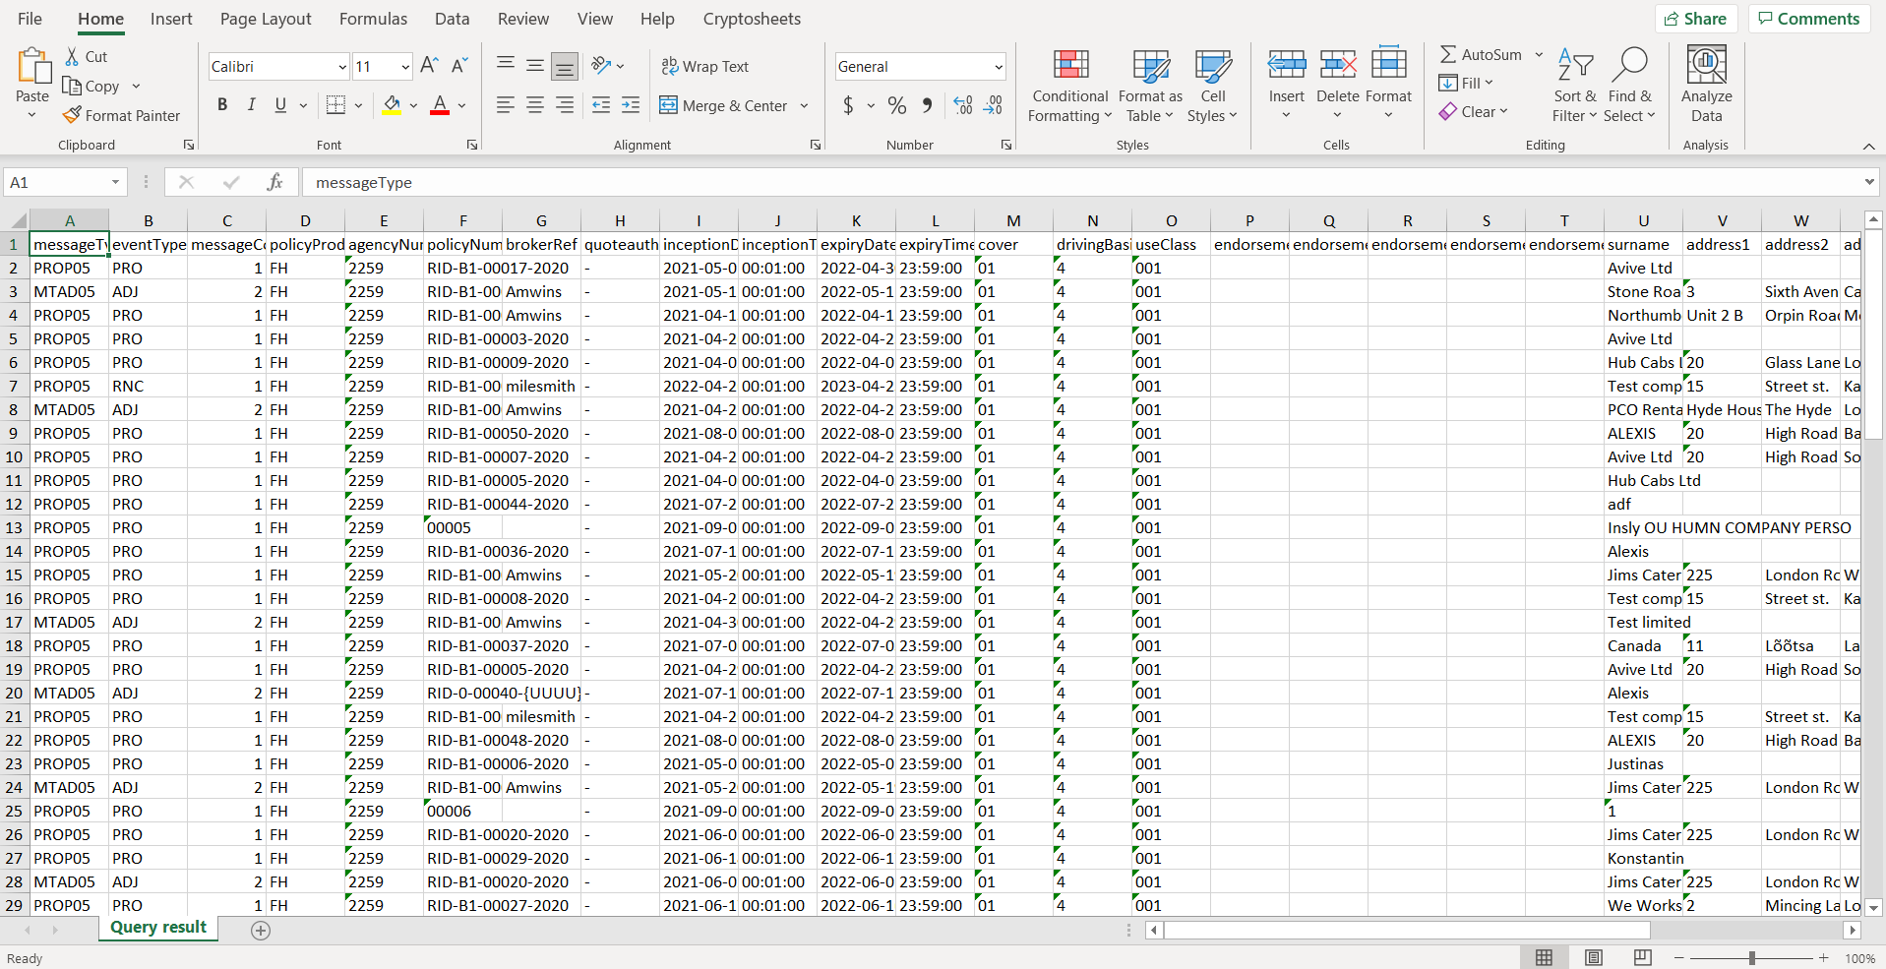Click the Increase Font Size icon
Screen dimensions: 1886x969
click(x=429, y=66)
